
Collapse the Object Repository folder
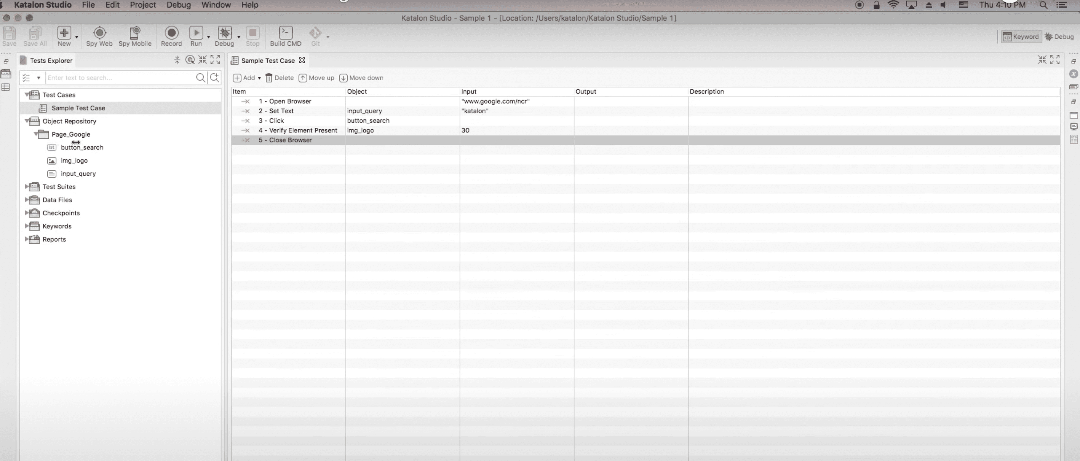(27, 121)
